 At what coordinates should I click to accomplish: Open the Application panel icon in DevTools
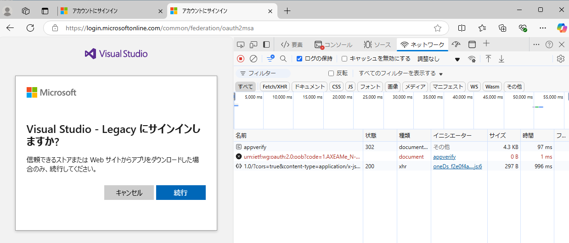(x=472, y=44)
